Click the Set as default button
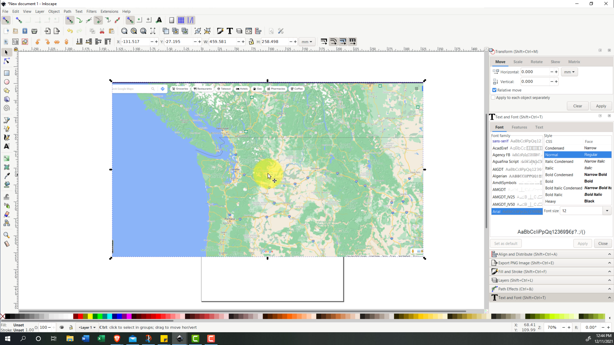 point(506,243)
